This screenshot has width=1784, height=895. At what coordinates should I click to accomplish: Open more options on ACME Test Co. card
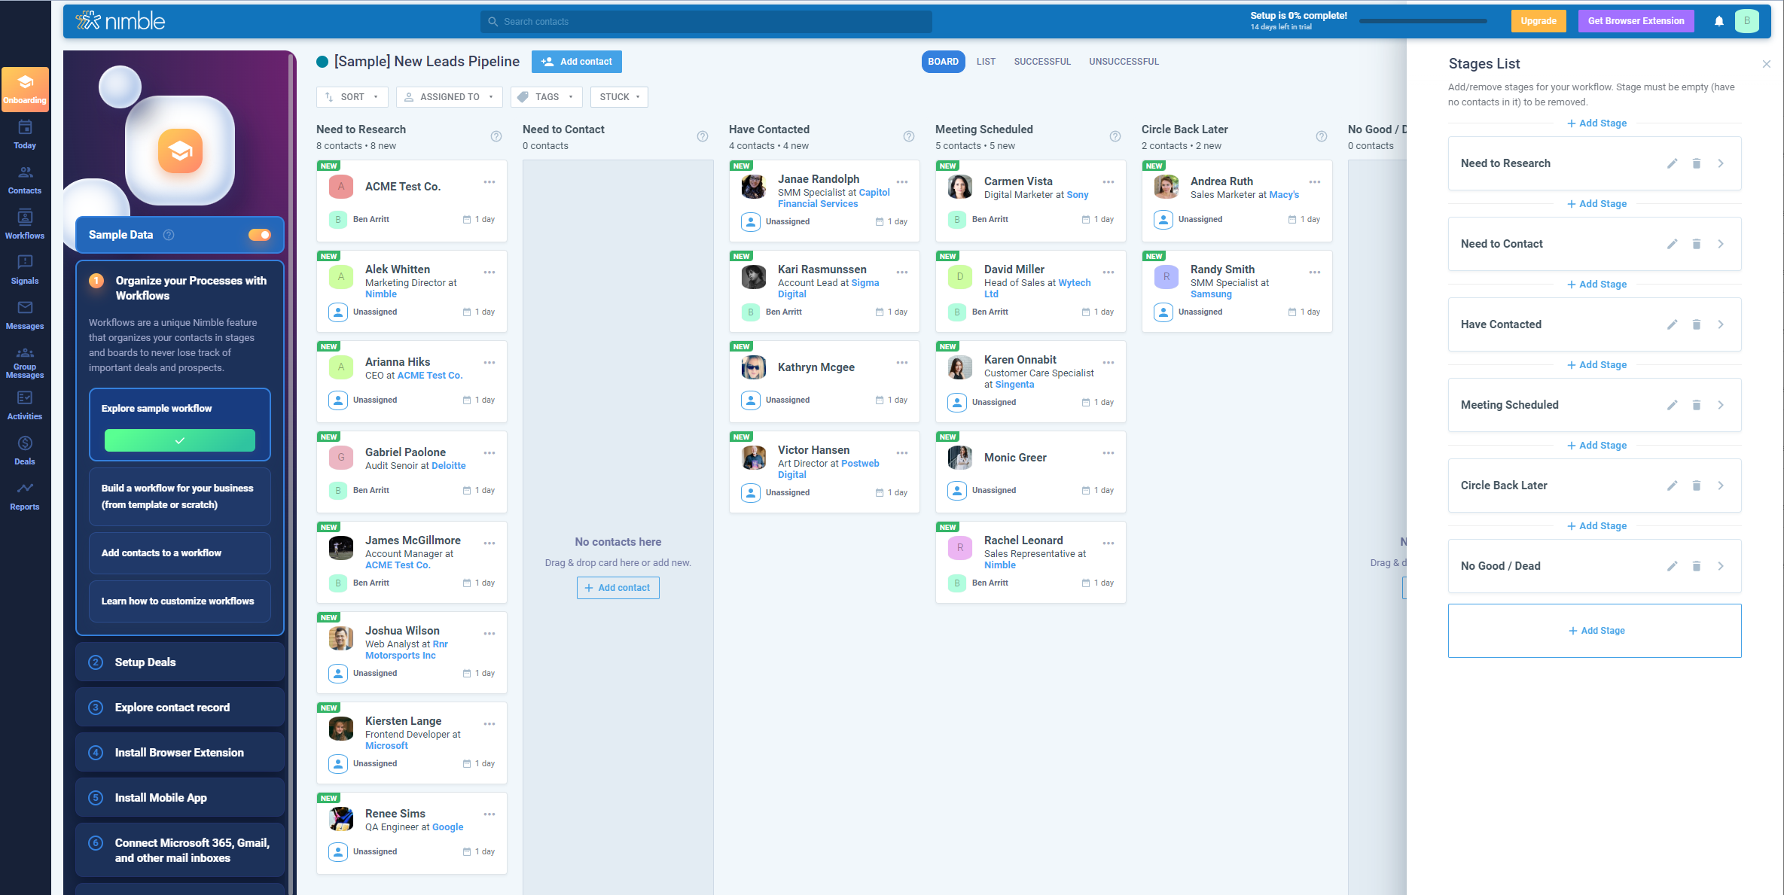(489, 182)
